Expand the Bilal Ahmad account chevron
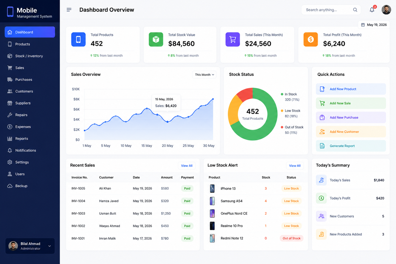Viewport: 396px width, 264px height. 49,246
